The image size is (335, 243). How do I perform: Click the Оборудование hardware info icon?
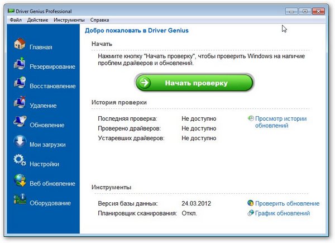click(x=19, y=200)
